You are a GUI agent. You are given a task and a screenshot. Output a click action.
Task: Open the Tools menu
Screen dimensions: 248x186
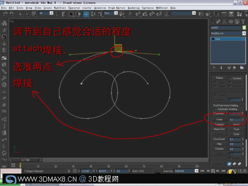point(20,8)
